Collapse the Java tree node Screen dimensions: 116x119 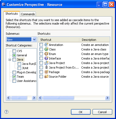[x=10, y=59]
